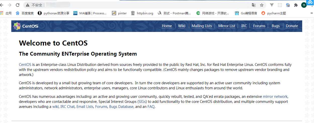Image resolution: width=314 pixels, height=123 pixels.
Task: Follow the CentOS link starting the first paragraph
Action: 25,65
